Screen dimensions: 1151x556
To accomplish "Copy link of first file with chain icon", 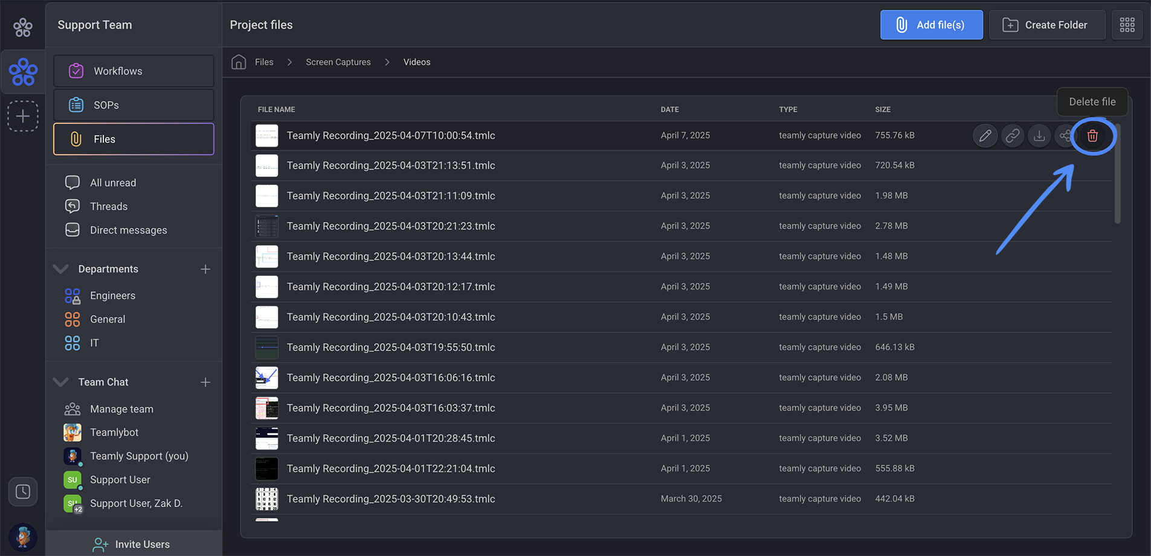I will point(1012,135).
